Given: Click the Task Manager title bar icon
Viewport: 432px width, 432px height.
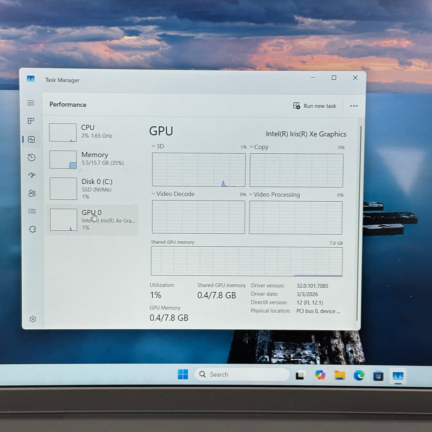Looking at the screenshot, I should [x=31, y=78].
